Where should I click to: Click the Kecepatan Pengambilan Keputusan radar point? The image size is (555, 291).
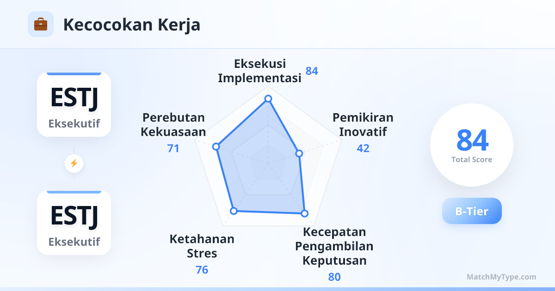(304, 213)
